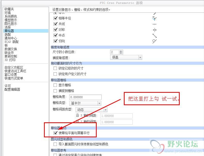204x156 pixels.
Task: Open 配置编辑器
Action: (x=12, y=89)
